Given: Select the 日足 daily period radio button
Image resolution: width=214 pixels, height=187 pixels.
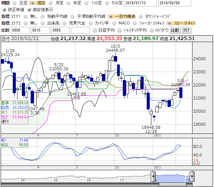Looking at the screenshot, I should click(15, 3).
